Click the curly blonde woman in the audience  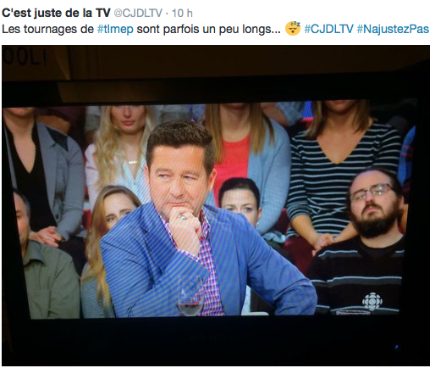(121, 150)
